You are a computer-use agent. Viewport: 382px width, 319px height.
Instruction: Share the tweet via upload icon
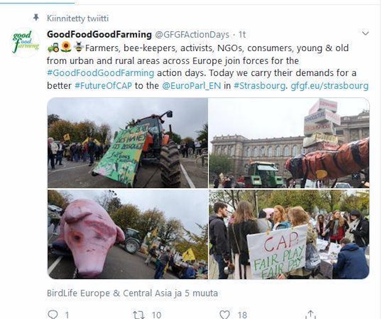(310, 314)
